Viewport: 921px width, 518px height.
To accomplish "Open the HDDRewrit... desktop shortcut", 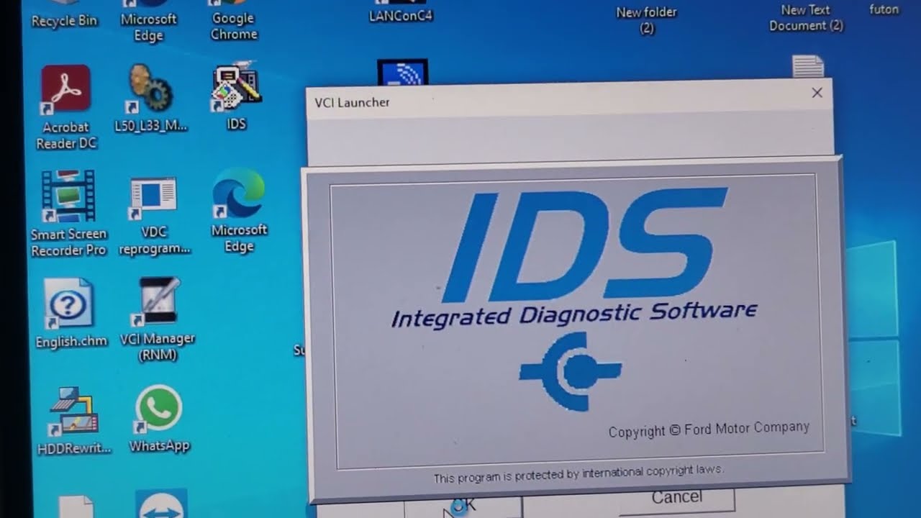I will click(x=74, y=419).
